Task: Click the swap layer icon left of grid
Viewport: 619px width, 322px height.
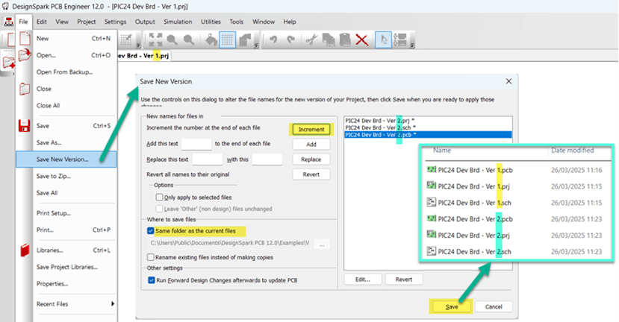Action: point(211,40)
